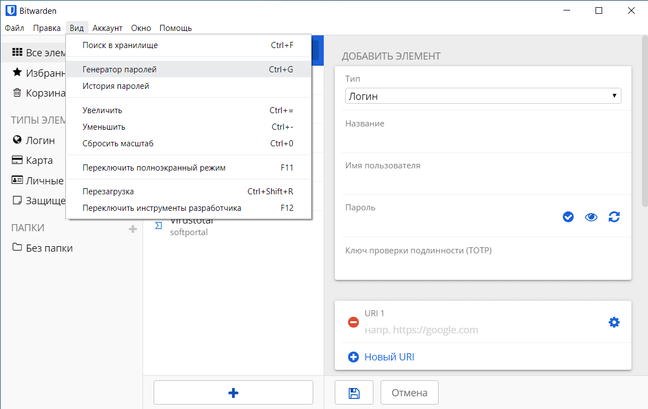
Task: Click the ID card icon for Личные
Action: click(17, 180)
